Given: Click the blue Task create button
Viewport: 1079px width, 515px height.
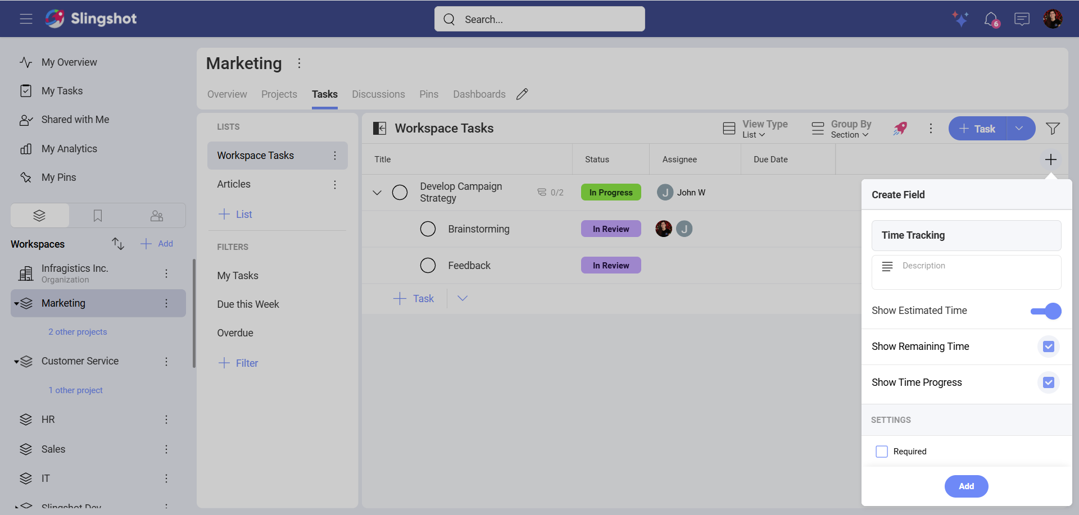Looking at the screenshot, I should (x=977, y=129).
